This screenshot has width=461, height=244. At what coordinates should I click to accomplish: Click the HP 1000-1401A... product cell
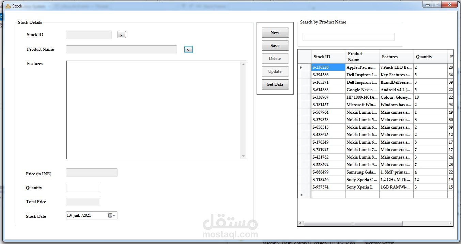[x=362, y=97]
